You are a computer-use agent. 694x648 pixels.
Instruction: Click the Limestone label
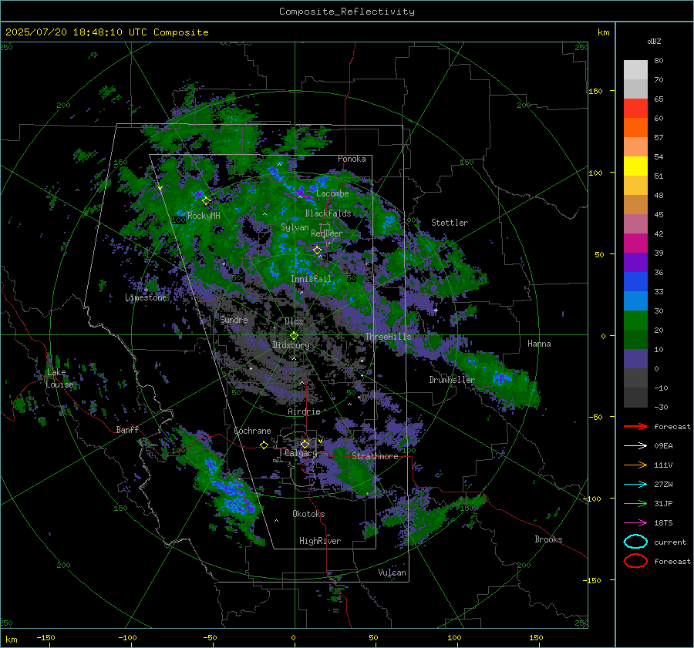point(146,297)
